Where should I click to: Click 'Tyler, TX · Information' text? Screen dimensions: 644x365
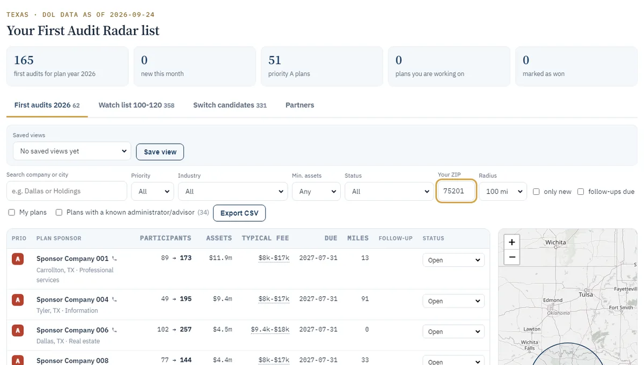coord(67,310)
